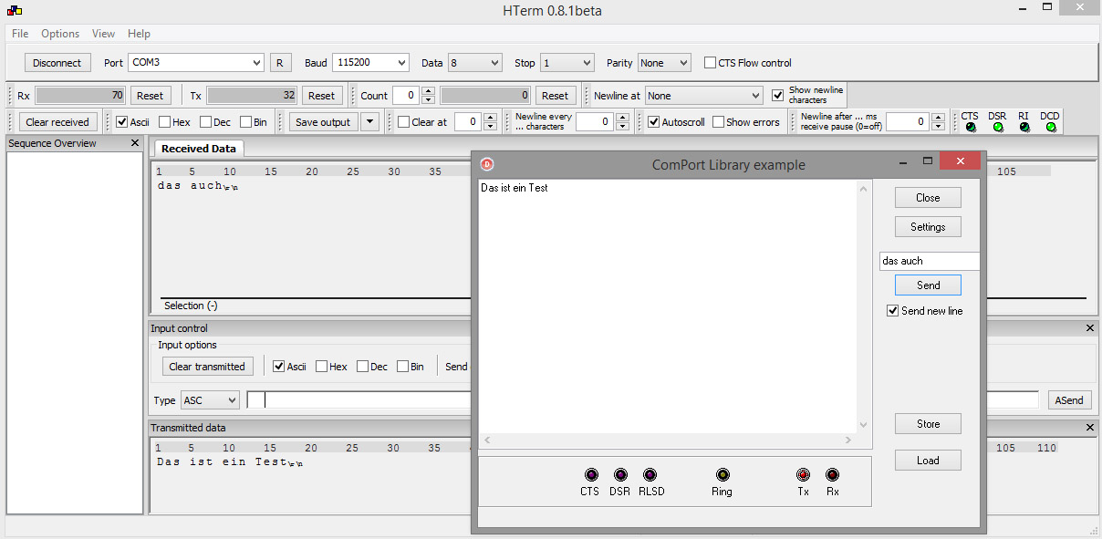1102x539 pixels.
Task: Click the horizontal scrollbar in ComPort text area
Action: 668,441
